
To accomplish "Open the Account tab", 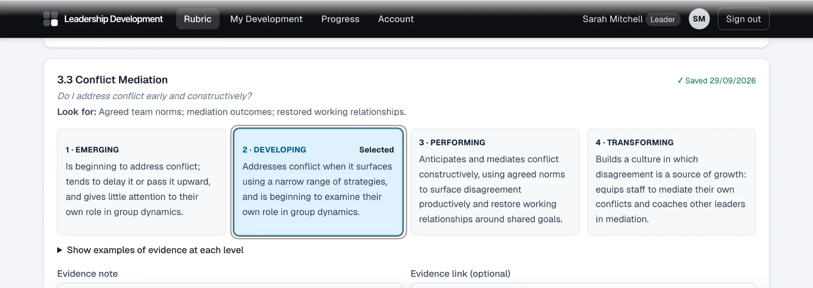I will pos(396,19).
